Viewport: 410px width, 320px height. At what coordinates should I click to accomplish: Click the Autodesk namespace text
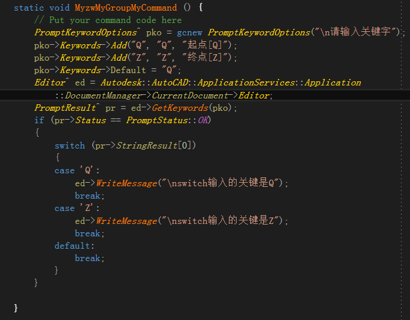[x=122, y=83]
